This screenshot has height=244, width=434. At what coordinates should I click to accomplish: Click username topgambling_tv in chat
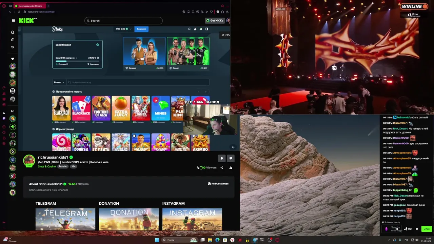tap(403, 190)
